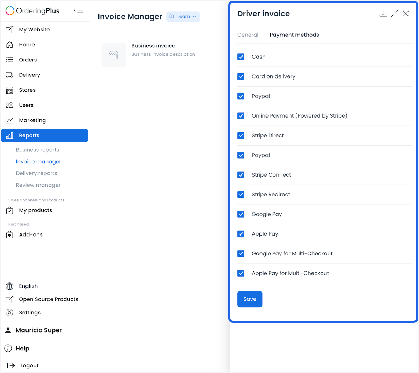This screenshot has width=419, height=373.
Task: Click the Help info icon
Action: pos(8,348)
